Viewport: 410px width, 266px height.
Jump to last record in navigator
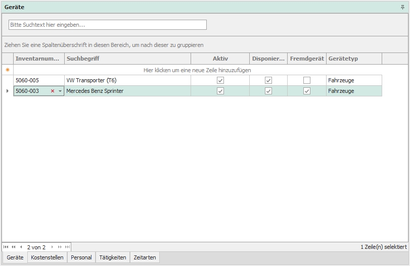(67, 247)
